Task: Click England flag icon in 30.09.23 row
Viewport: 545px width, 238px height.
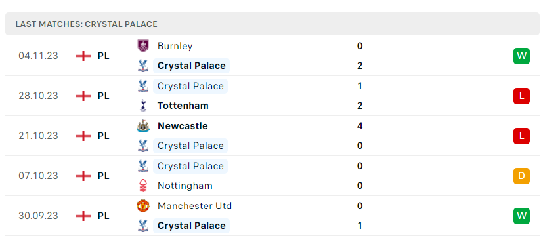Action: tap(83, 216)
